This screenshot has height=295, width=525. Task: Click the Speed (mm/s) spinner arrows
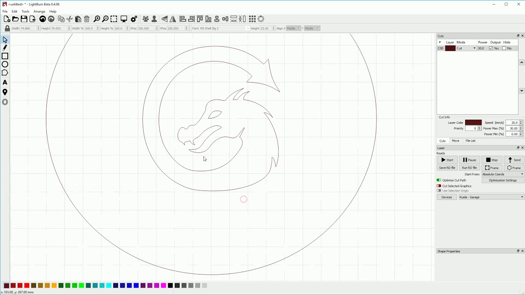pos(521,123)
